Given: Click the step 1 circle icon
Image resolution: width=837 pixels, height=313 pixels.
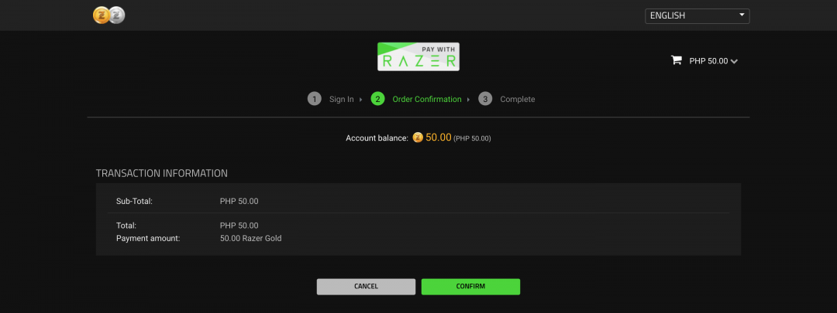Looking at the screenshot, I should click(315, 99).
